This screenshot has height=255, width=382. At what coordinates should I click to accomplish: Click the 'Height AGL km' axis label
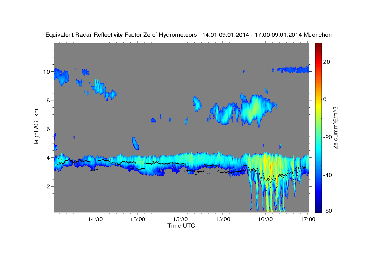click(37, 127)
